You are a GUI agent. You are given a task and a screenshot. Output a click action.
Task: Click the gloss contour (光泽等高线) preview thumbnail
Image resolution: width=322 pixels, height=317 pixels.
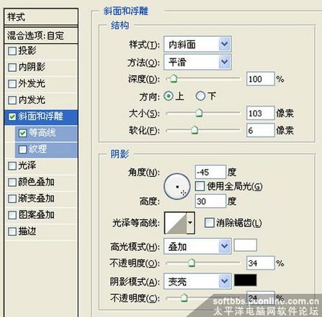pyautogui.click(x=176, y=223)
